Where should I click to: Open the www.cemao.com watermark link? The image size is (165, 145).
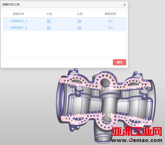pos(137,140)
